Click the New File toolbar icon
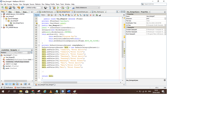Screen dimensions: 219x123 tap(3, 8)
